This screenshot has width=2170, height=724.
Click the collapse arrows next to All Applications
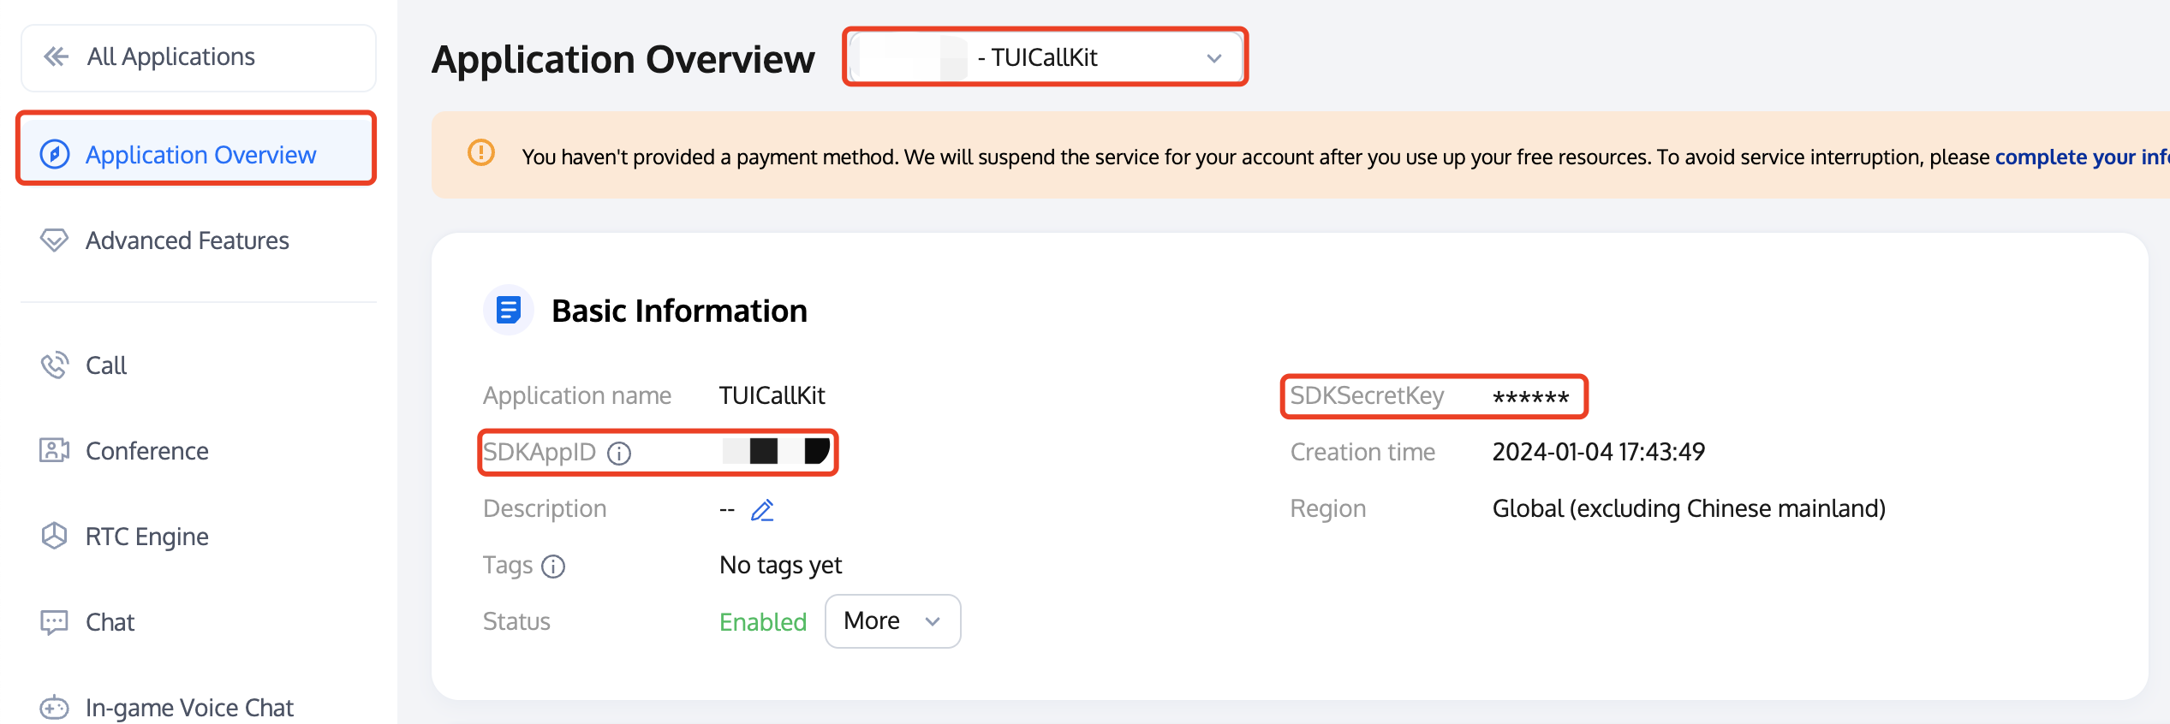coord(55,56)
